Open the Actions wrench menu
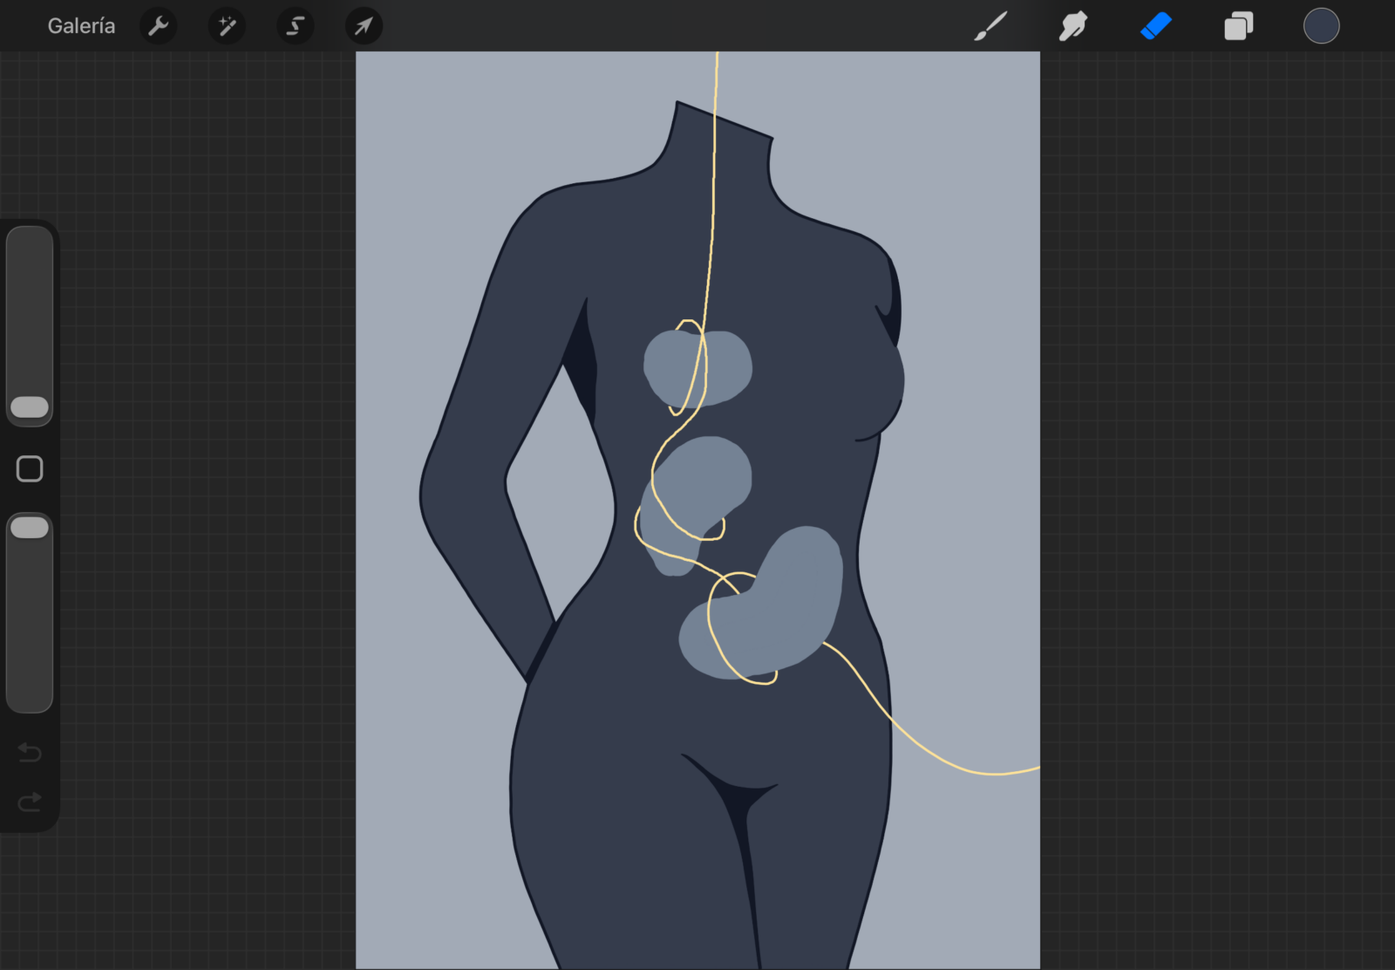 click(158, 26)
